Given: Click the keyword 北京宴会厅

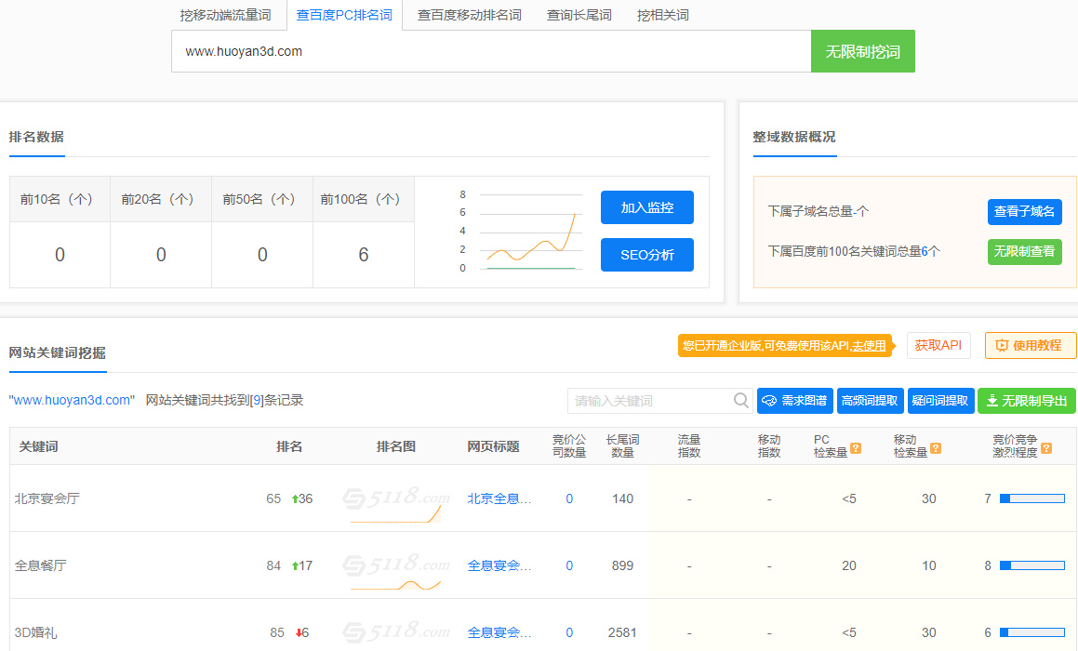Looking at the screenshot, I should [x=47, y=499].
